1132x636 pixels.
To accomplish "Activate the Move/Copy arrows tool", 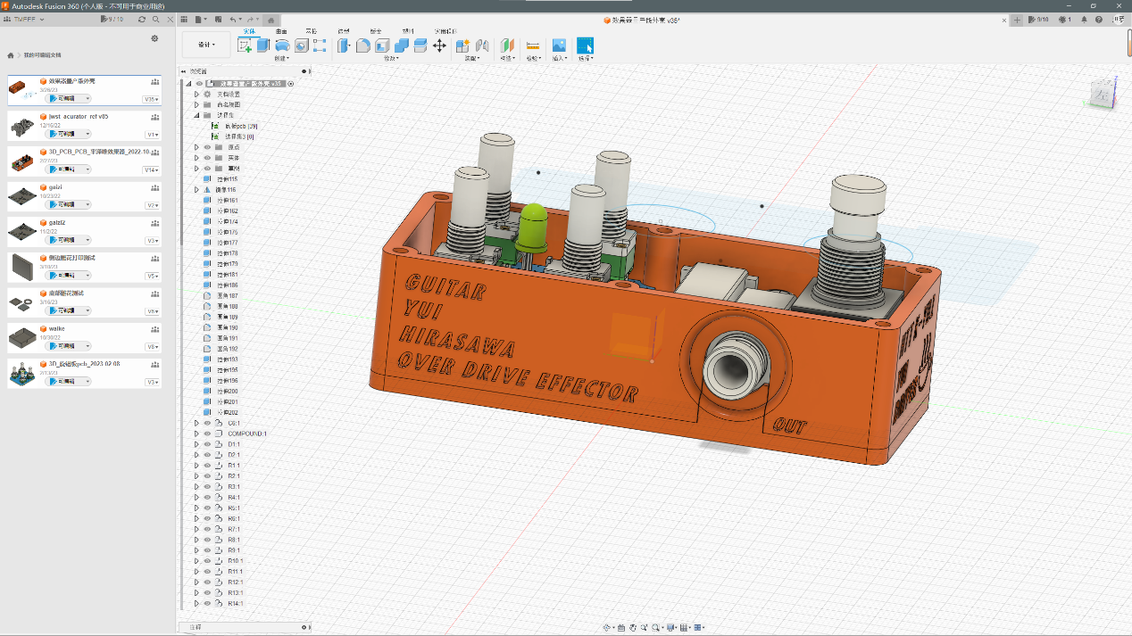I will coord(439,45).
